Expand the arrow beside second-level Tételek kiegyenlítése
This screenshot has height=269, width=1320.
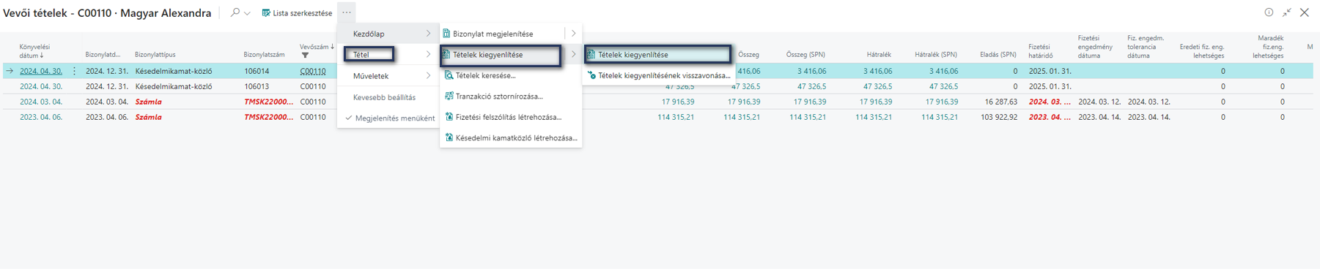573,54
